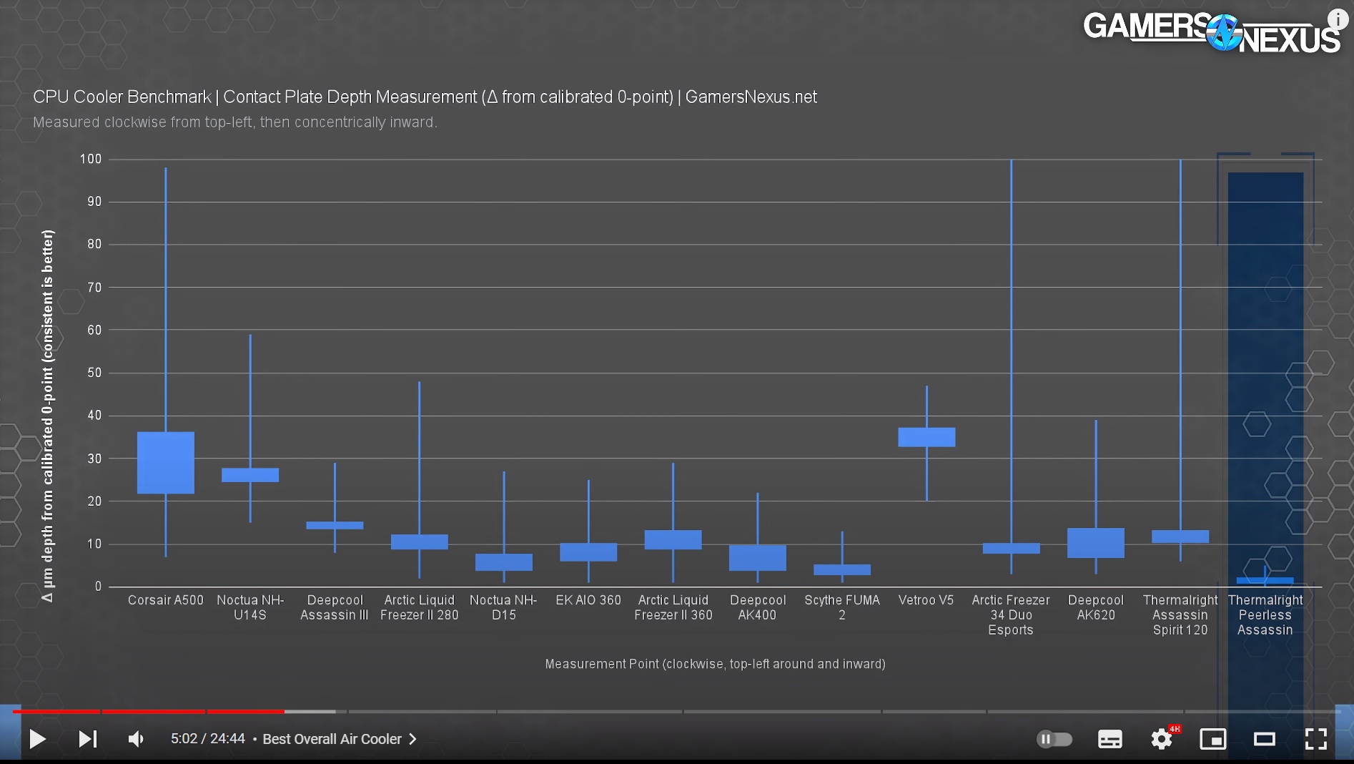The image size is (1354, 764).
Task: Click the gray buffered section of the current chapter
Action: (310, 712)
